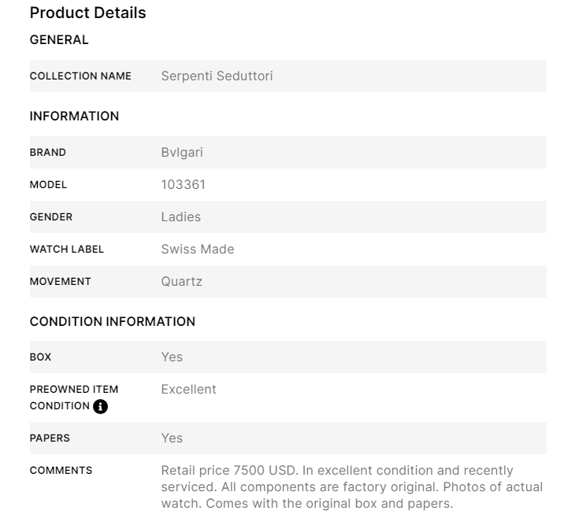The height and width of the screenshot is (529, 575).
Task: Select the BRAND row label
Action: point(48,153)
